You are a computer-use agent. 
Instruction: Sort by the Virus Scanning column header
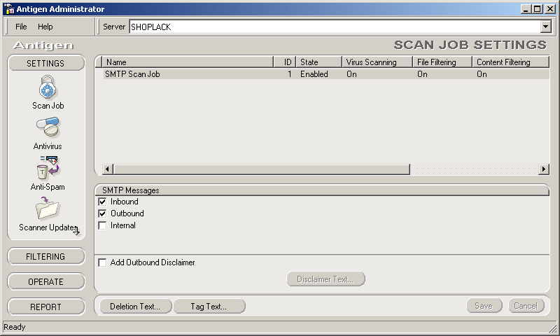pos(377,62)
